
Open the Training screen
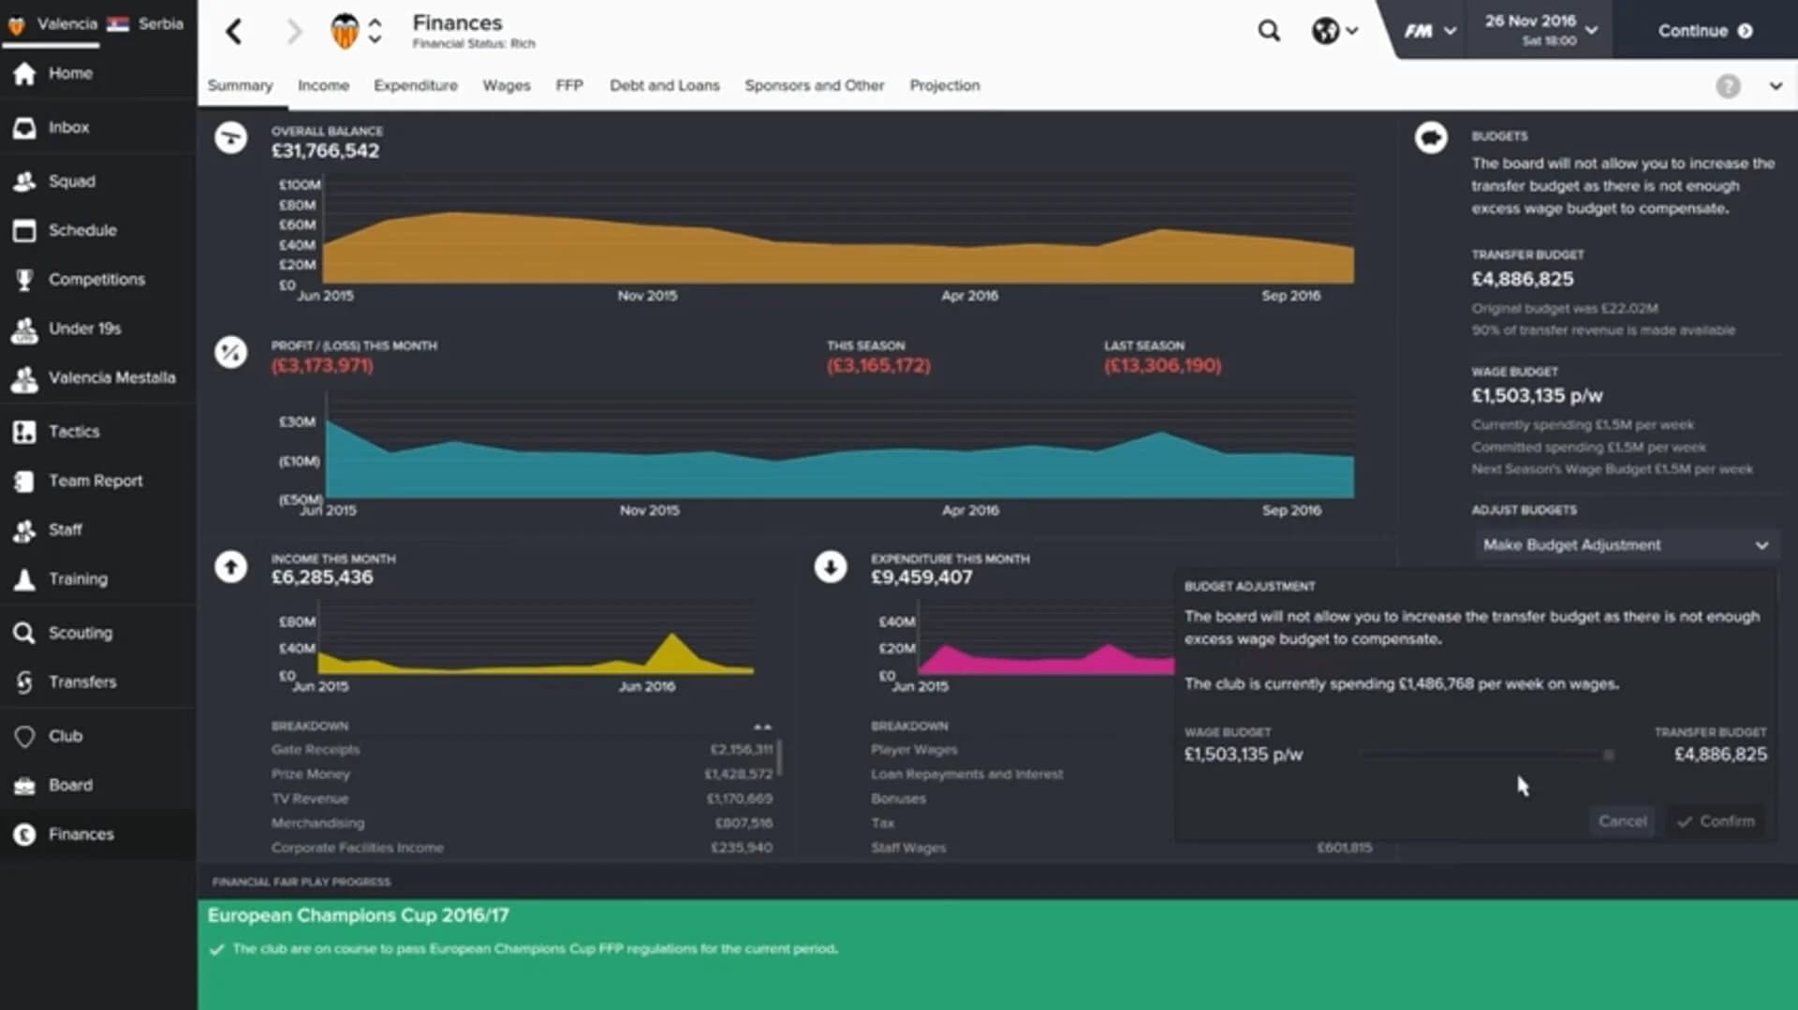(x=76, y=578)
